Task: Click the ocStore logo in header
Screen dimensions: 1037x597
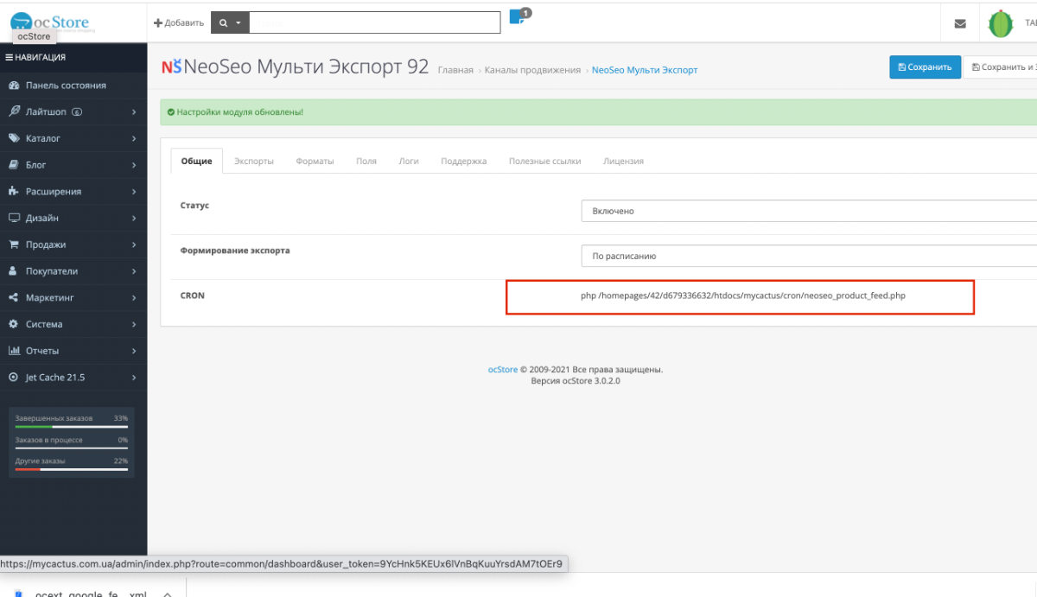Action: point(52,21)
